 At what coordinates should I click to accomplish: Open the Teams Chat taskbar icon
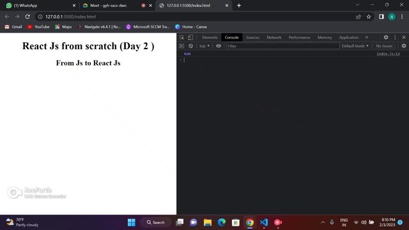point(194,222)
